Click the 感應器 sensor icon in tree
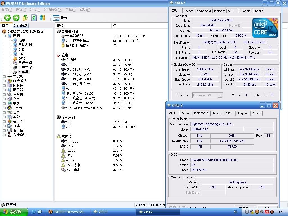This screenshot has height=216, width=288. [x=15, y=72]
